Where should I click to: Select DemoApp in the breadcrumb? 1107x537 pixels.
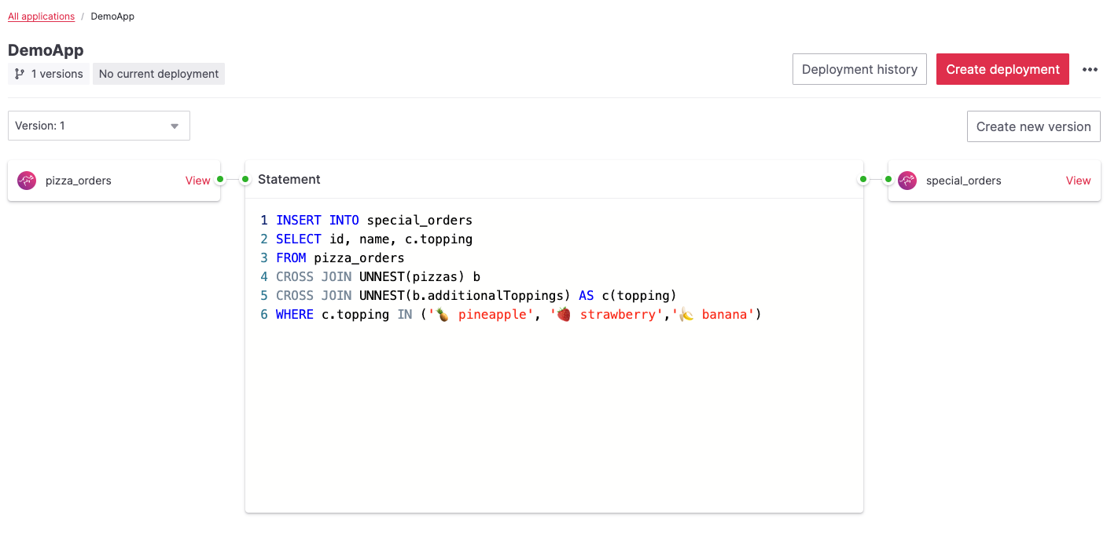pos(112,16)
